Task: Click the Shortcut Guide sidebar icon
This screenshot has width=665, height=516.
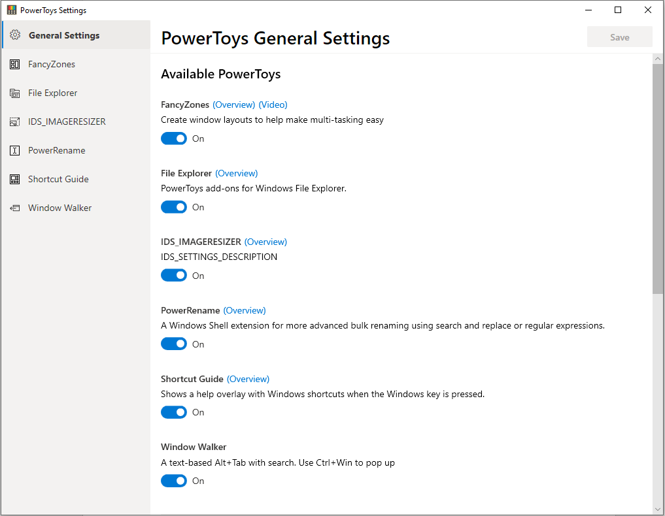Action: coord(15,180)
